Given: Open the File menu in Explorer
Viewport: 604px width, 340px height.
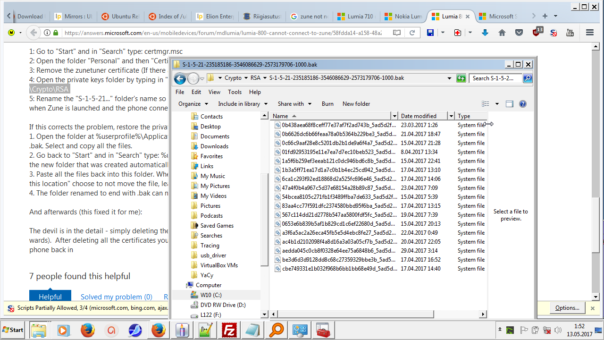Looking at the screenshot, I should pos(180,92).
